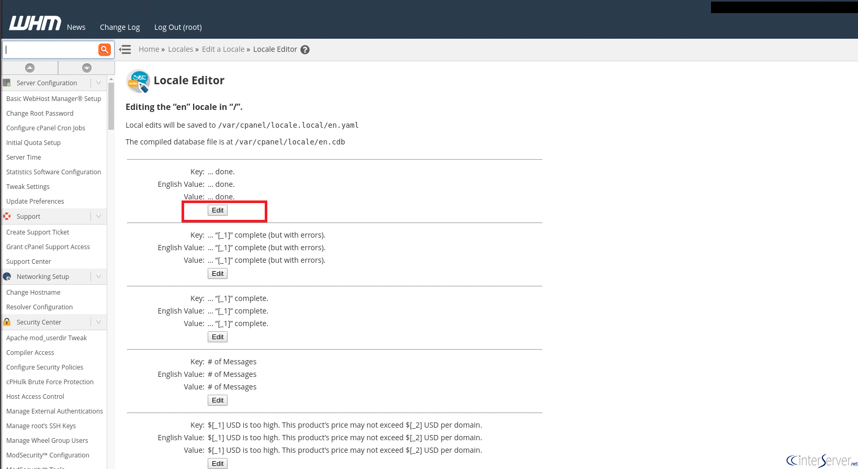Screen dimensions: 858x469
Task: Focus the sidebar search input field
Action: [x=50, y=50]
